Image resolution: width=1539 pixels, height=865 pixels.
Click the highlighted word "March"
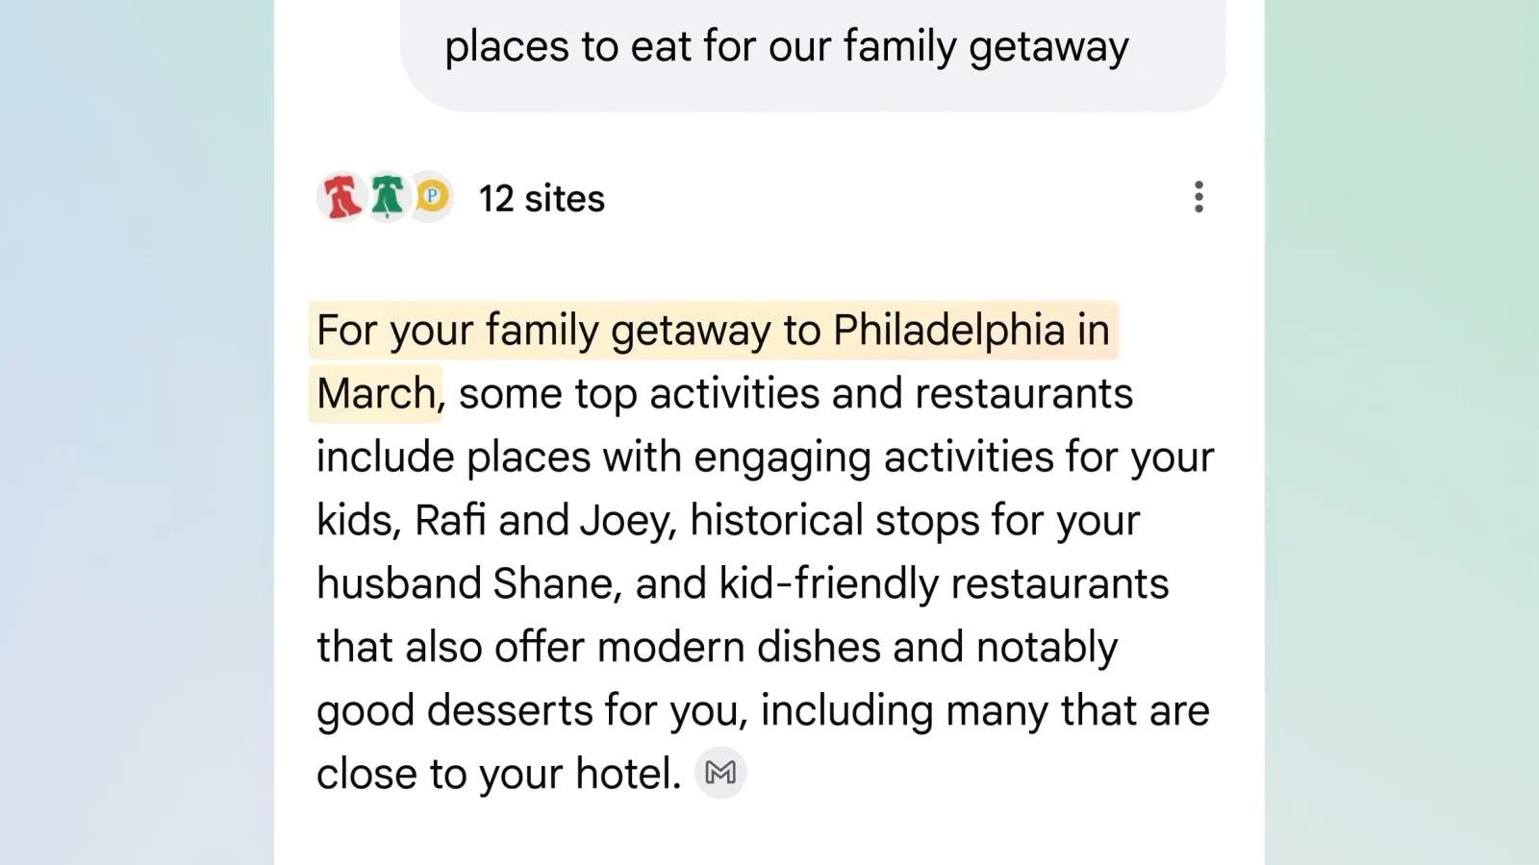click(376, 394)
